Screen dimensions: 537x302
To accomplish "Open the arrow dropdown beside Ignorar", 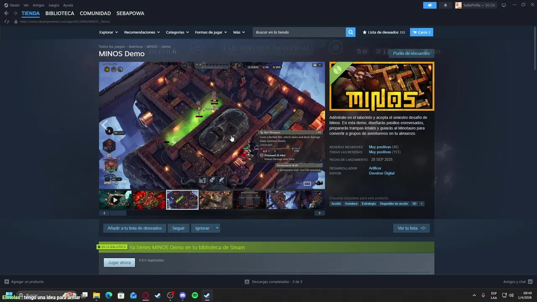I will click(x=217, y=228).
